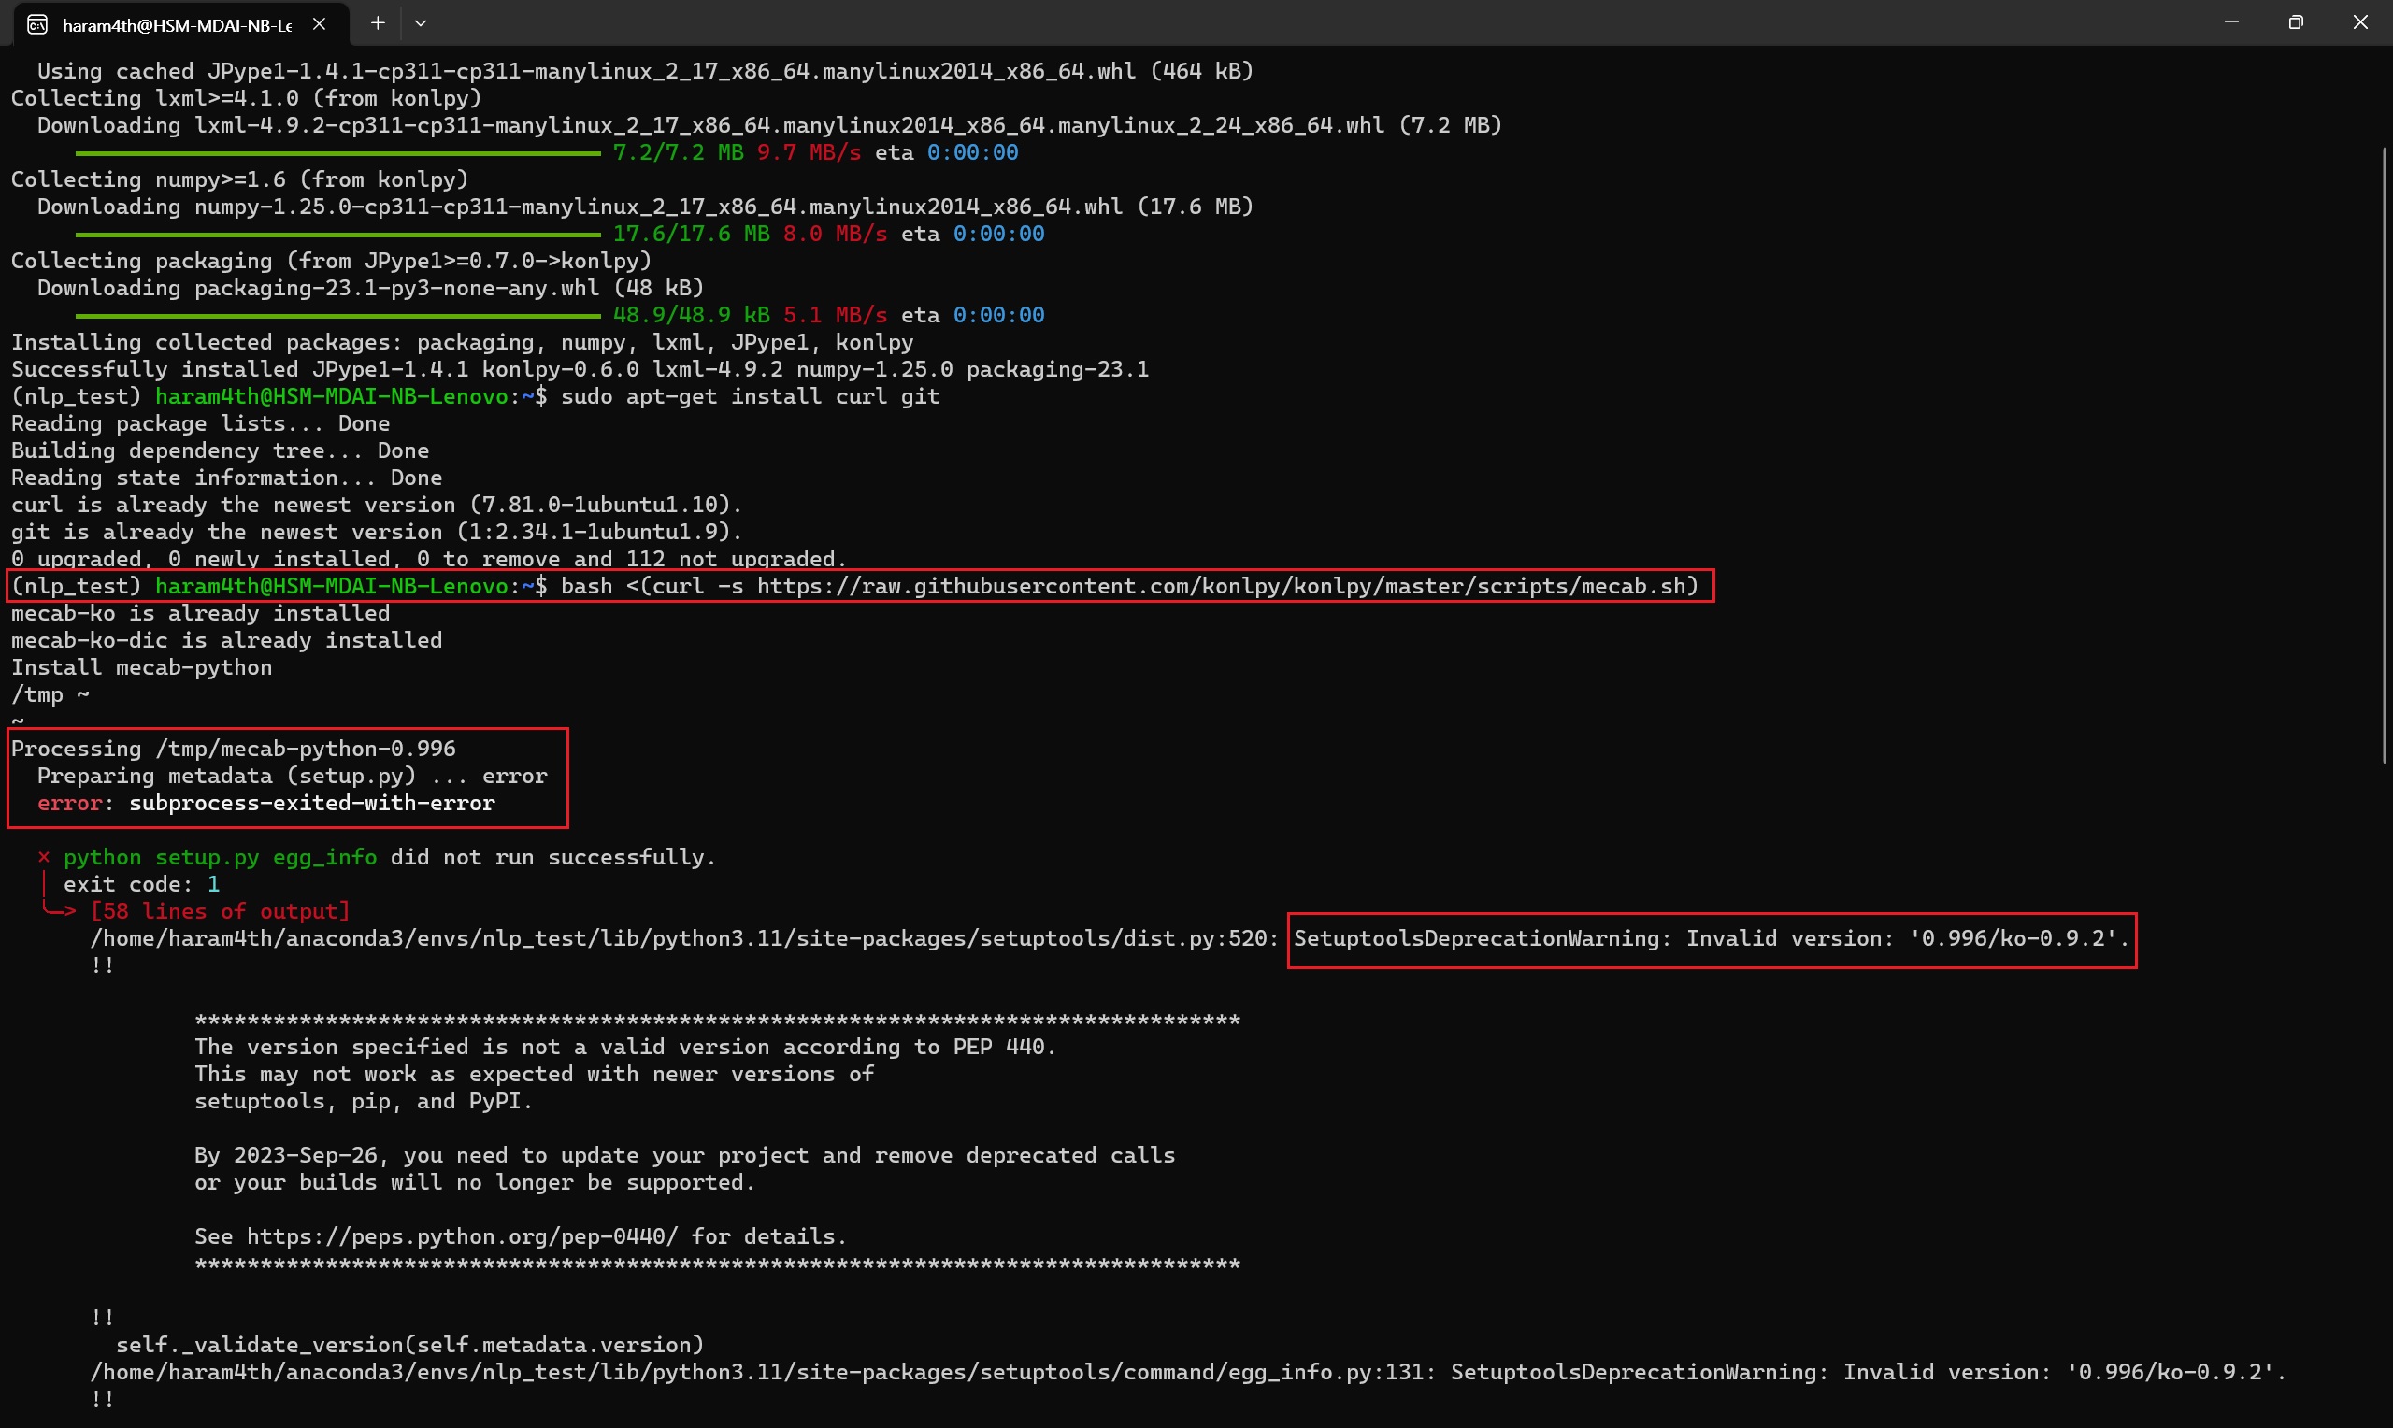Open the peps.python.org pep-0440 link

tap(462, 1236)
